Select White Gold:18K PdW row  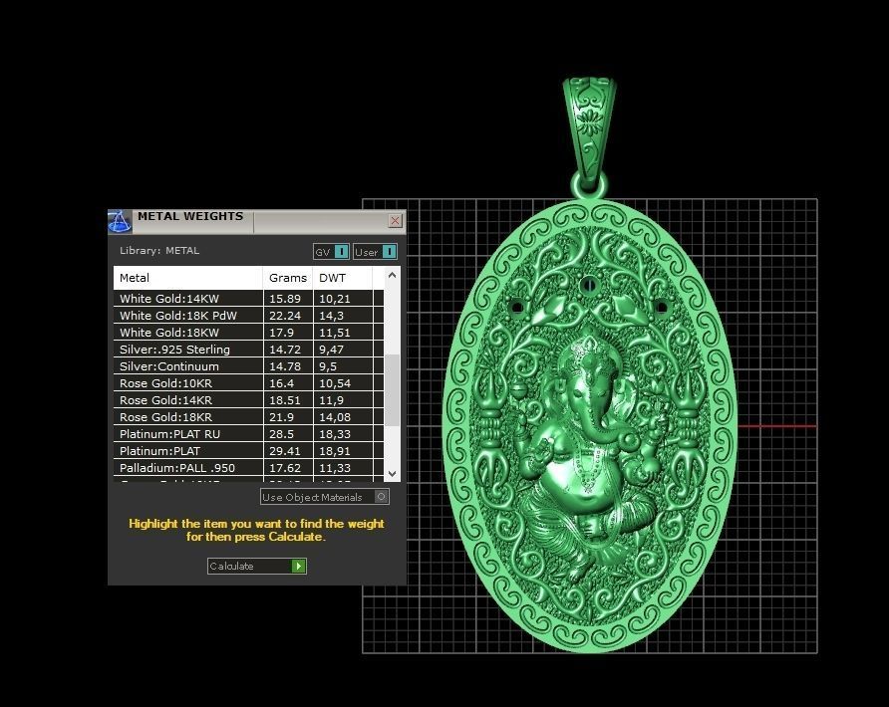coord(248,316)
